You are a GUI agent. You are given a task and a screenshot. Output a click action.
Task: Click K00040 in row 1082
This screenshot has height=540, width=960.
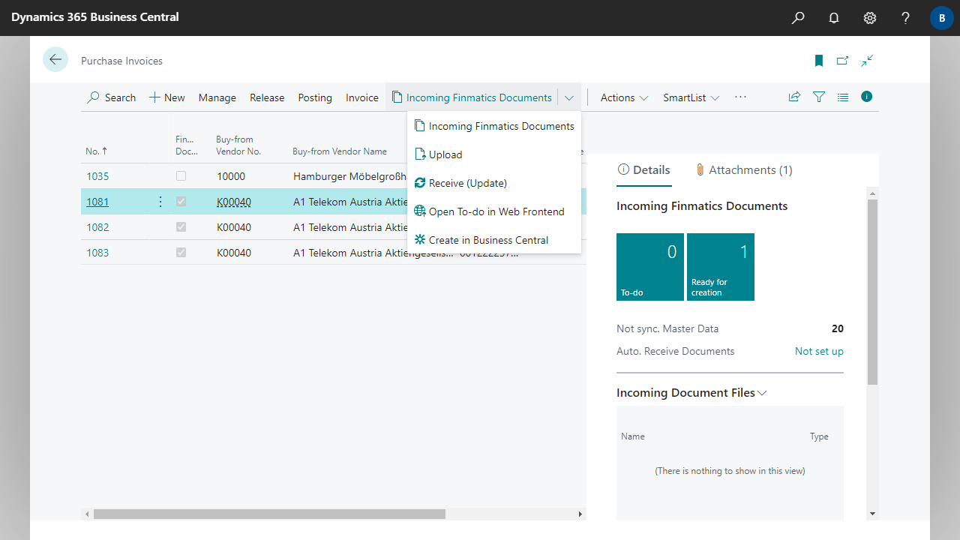pos(234,227)
